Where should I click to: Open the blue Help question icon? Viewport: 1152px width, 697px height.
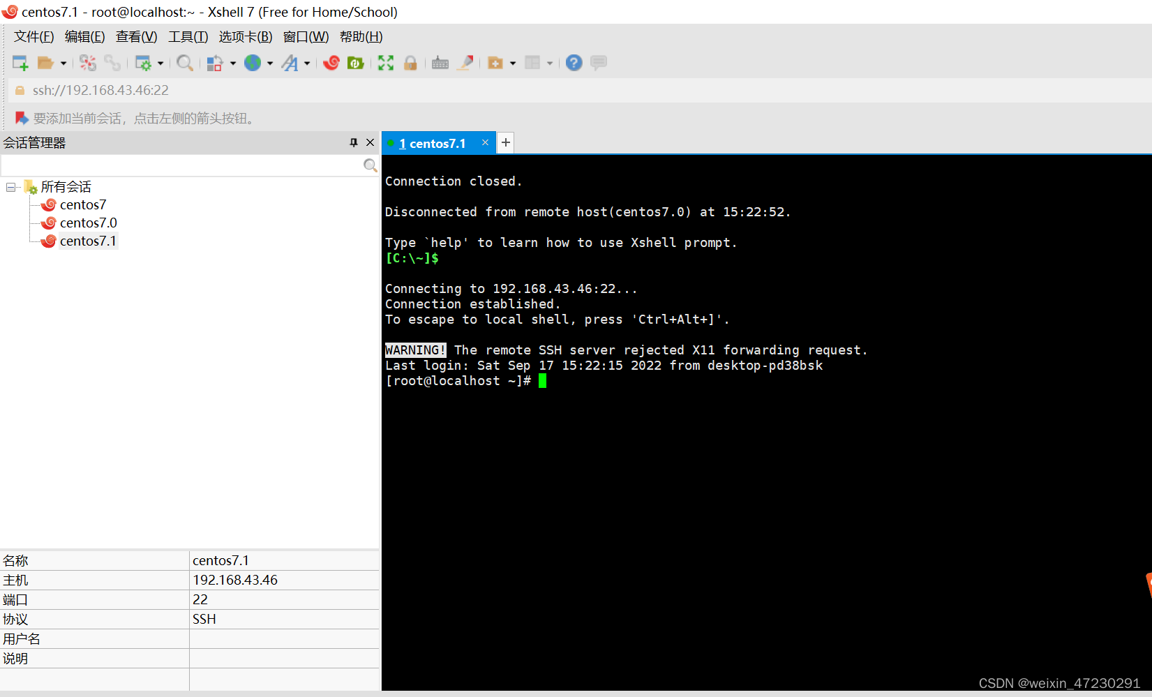pos(574,63)
